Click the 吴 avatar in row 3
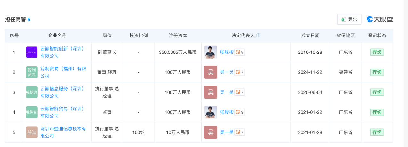 (211, 92)
